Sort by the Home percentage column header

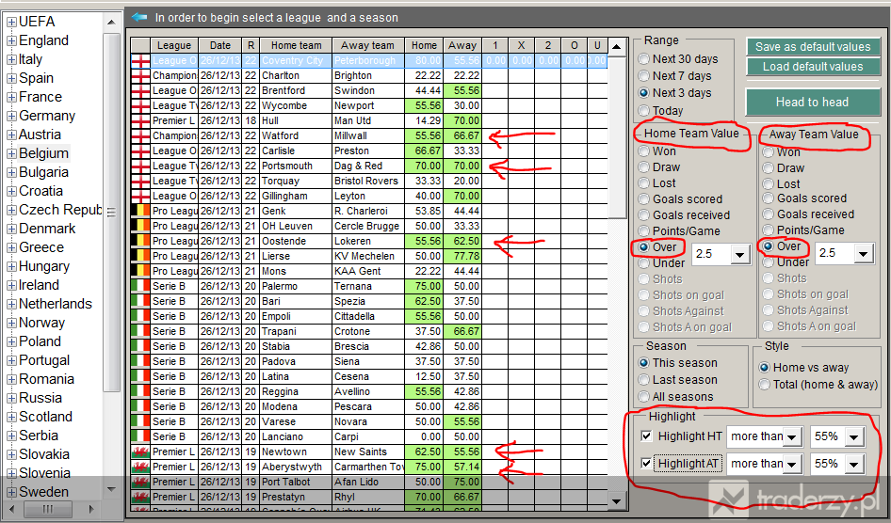[x=425, y=45]
